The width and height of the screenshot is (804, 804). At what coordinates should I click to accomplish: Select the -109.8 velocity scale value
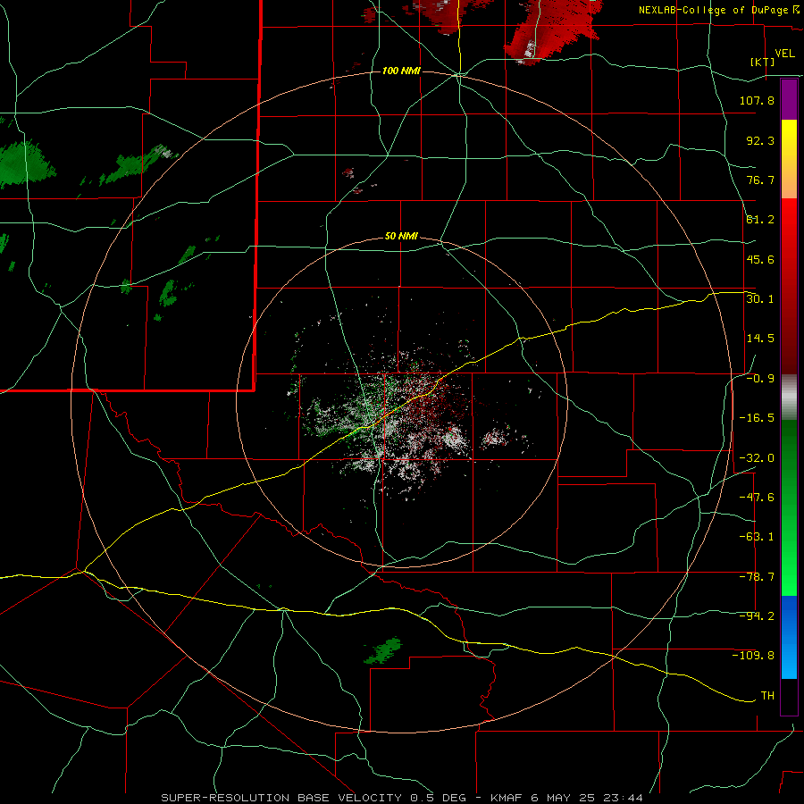click(x=753, y=656)
